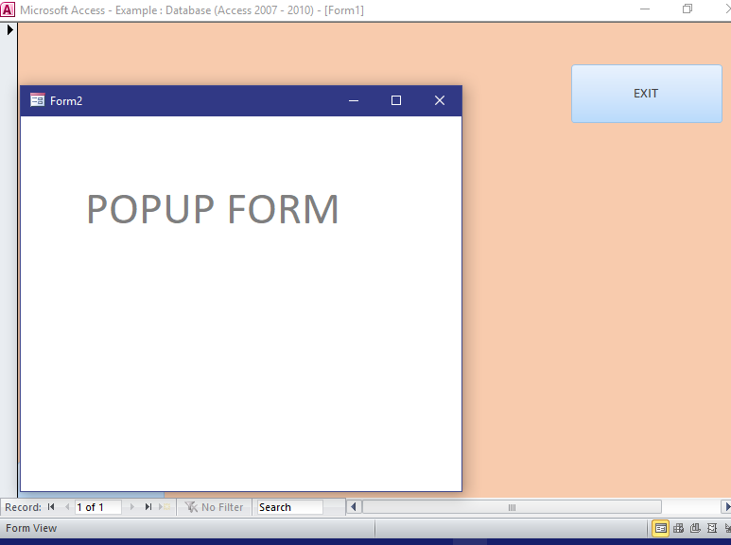
Task: Go to first record navigation icon
Action: 51,507
